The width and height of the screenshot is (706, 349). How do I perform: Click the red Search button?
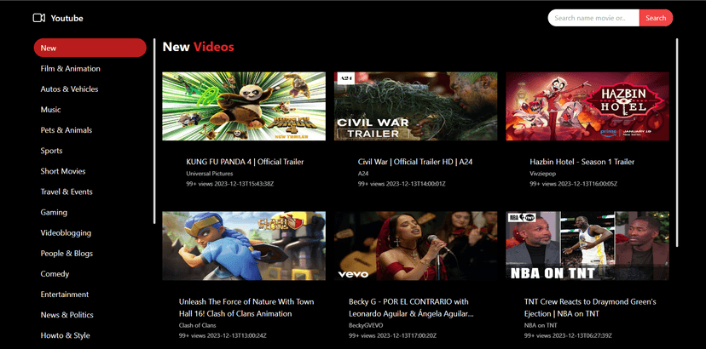point(656,18)
